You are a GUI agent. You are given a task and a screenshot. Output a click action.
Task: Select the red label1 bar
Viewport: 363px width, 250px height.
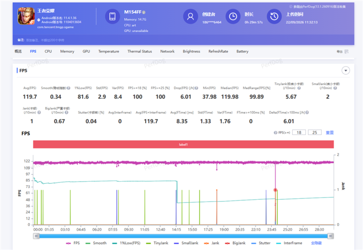click(184, 144)
